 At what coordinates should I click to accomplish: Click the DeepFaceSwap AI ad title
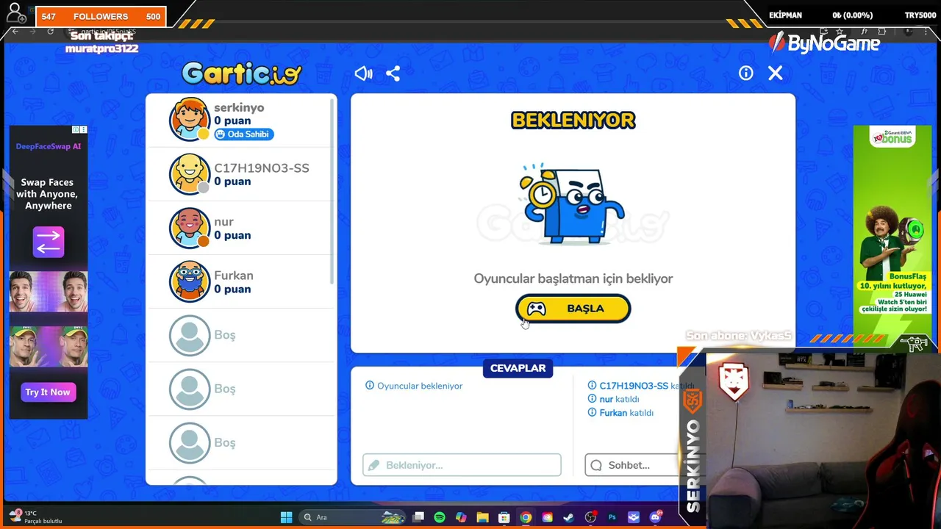click(49, 146)
